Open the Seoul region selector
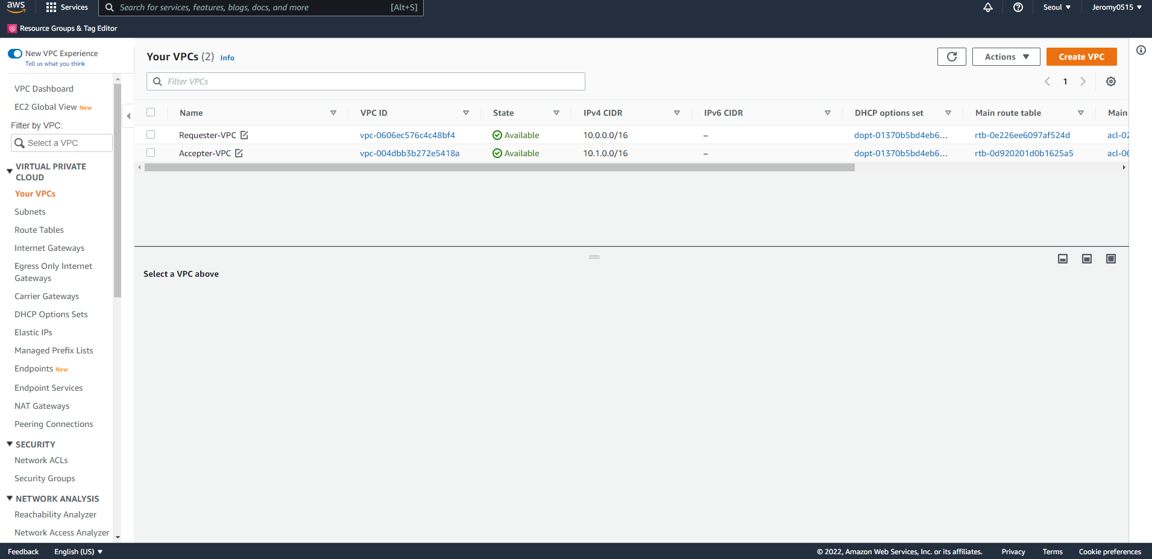Screen dimensions: 1152x559 [x=1057, y=7]
